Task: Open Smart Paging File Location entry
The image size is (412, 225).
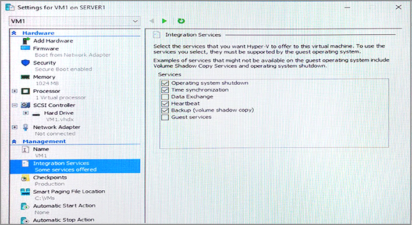Action: point(69,191)
